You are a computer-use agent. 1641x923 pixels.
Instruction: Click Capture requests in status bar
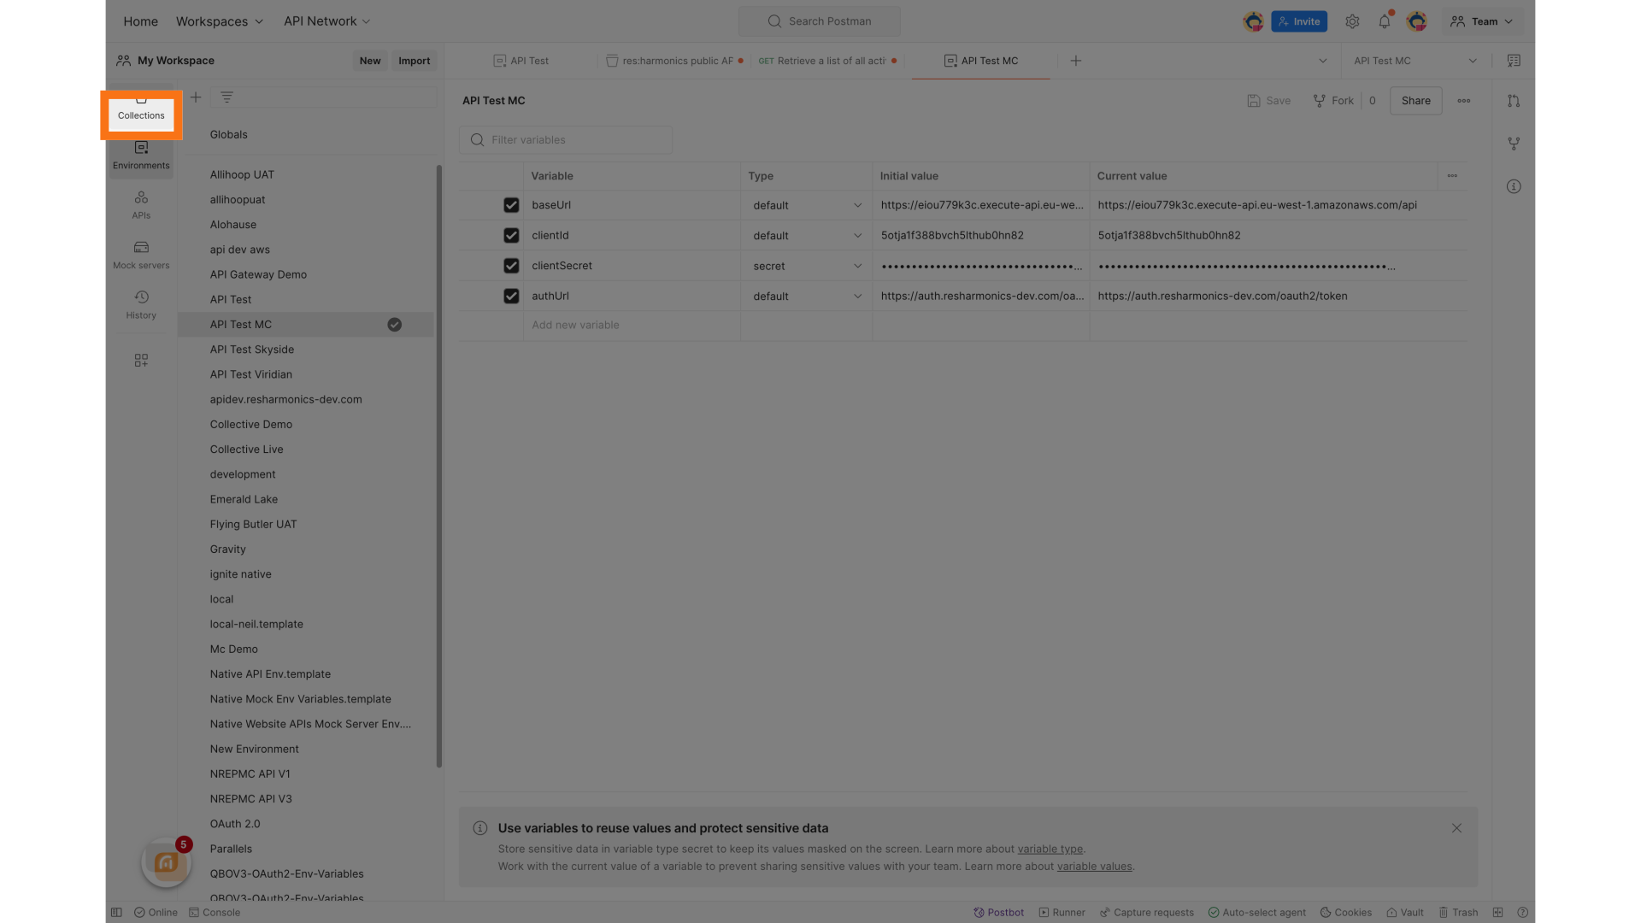pyautogui.click(x=1146, y=913)
